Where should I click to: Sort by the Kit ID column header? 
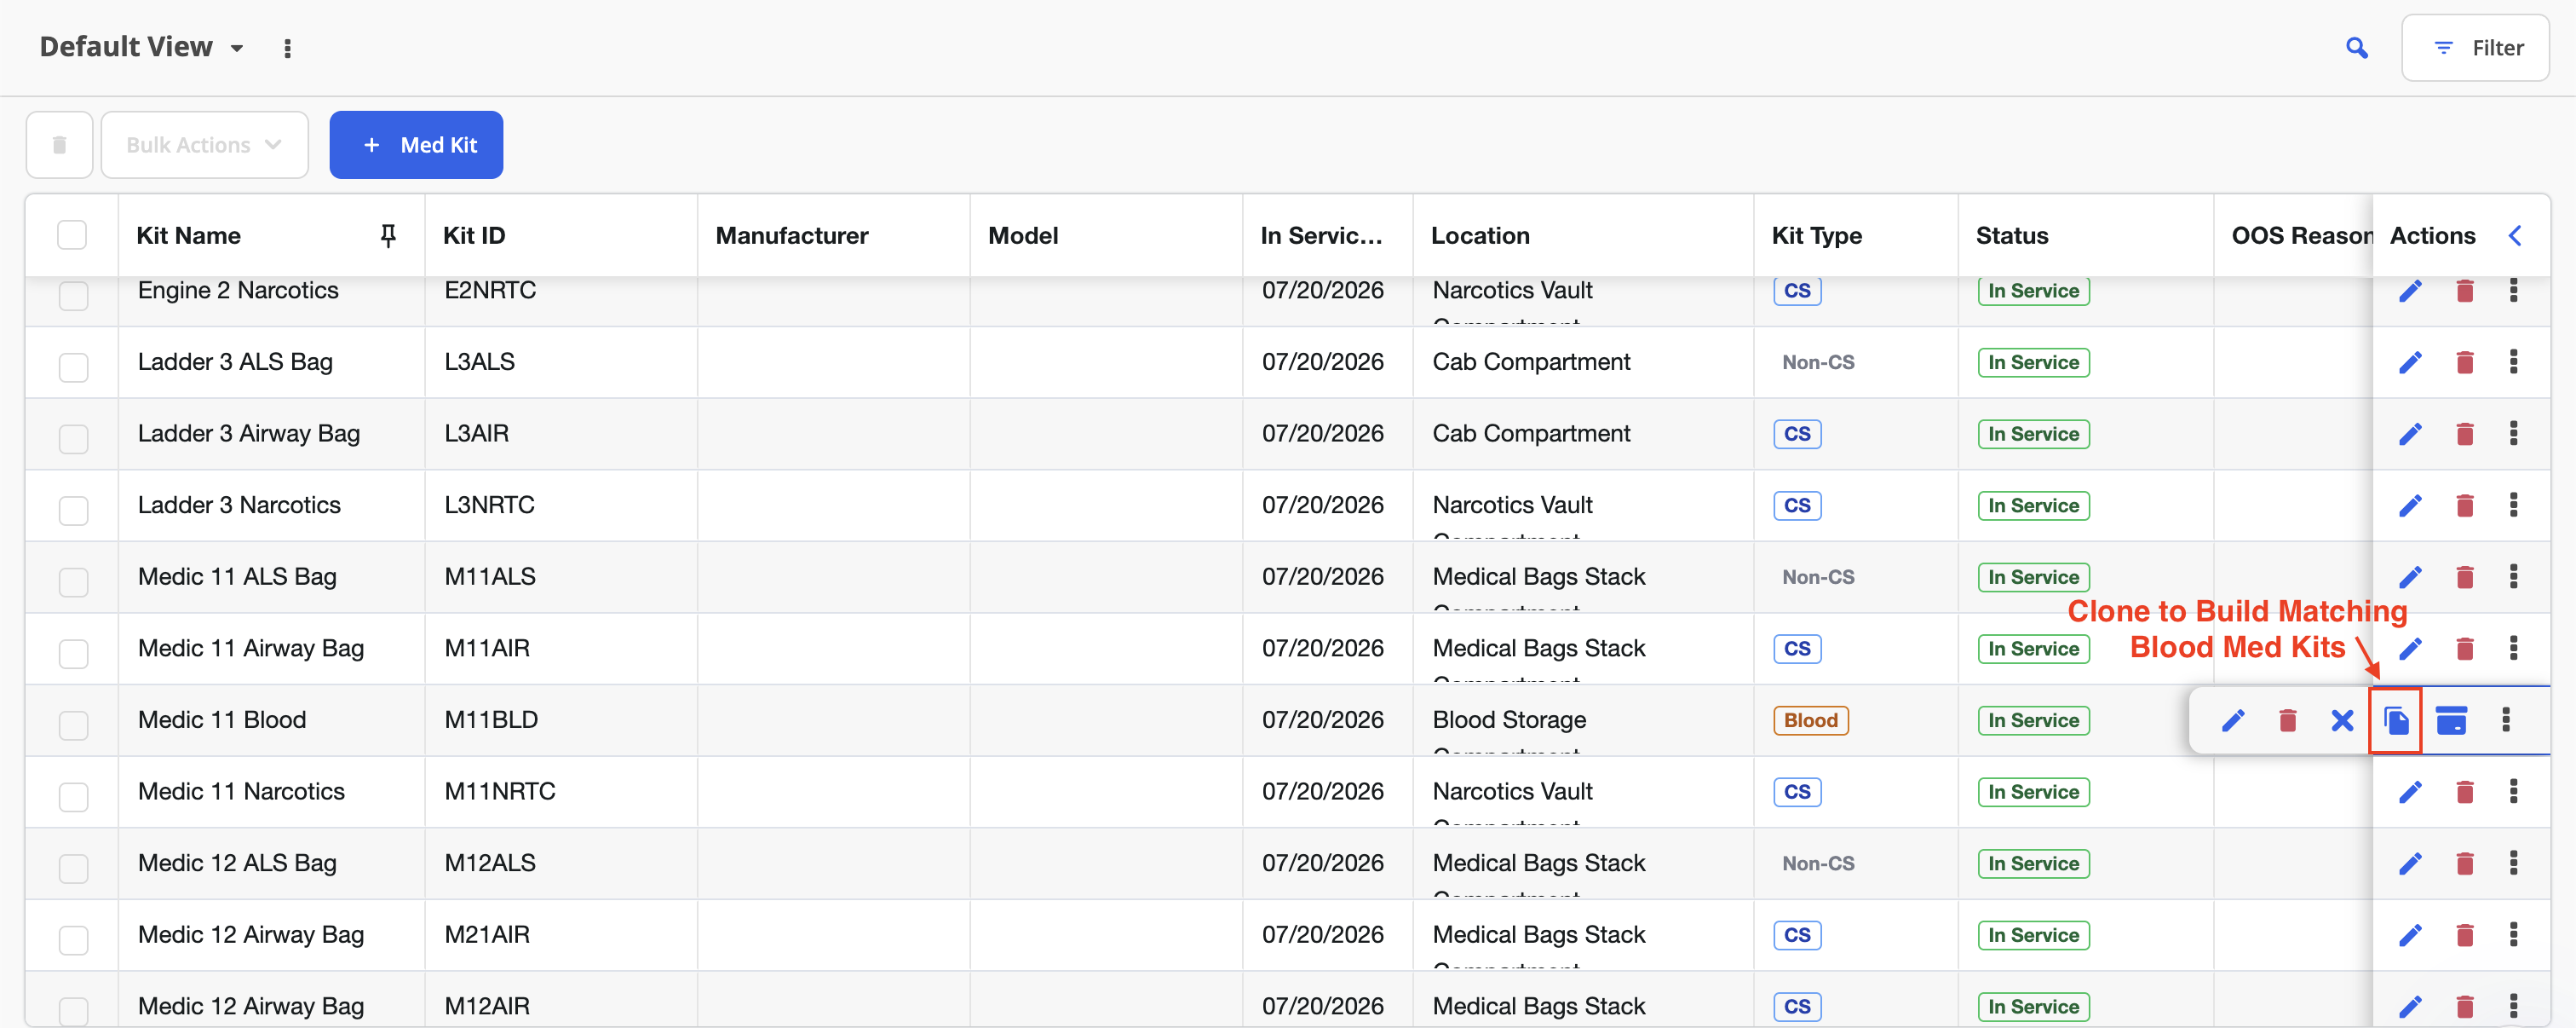473,235
